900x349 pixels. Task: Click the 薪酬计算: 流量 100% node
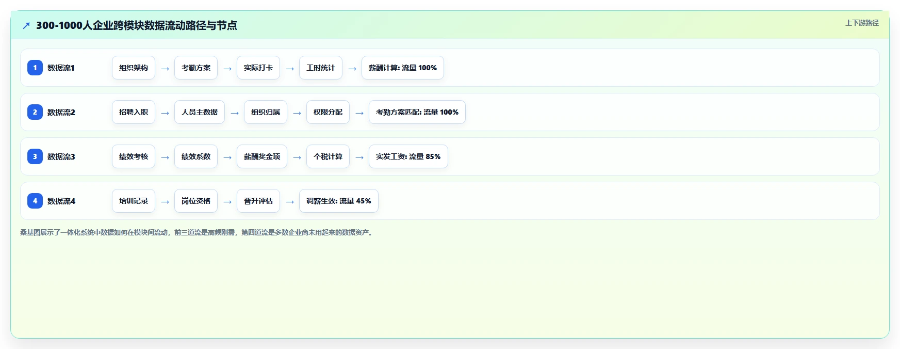click(x=403, y=68)
